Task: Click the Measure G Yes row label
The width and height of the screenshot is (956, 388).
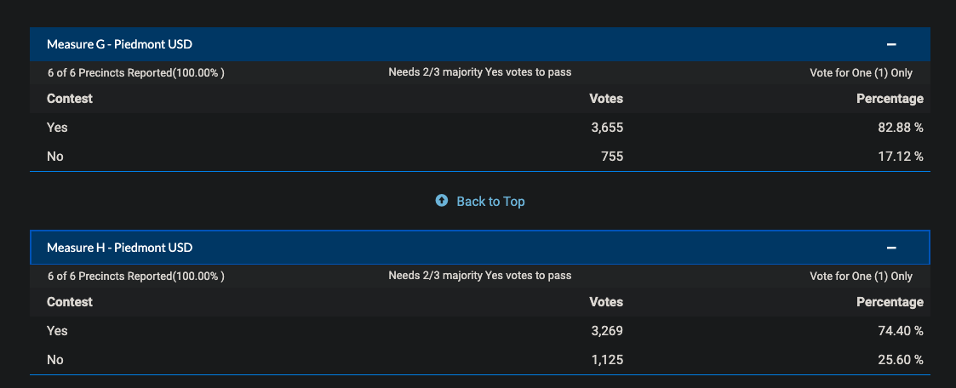Action: pyautogui.click(x=57, y=128)
